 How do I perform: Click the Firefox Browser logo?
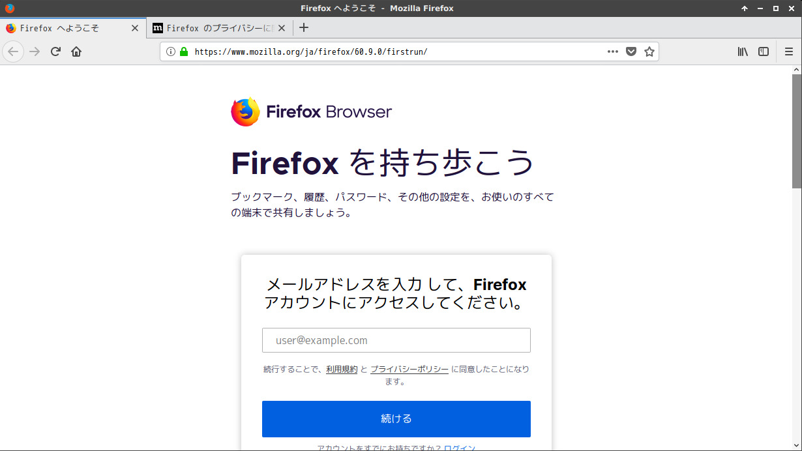tap(312, 112)
